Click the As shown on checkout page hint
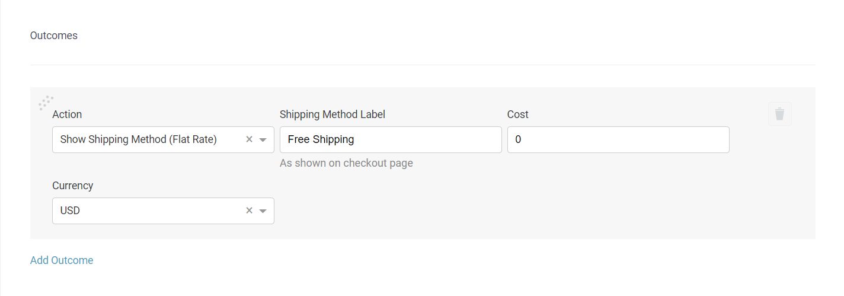This screenshot has height=296, width=844. [x=346, y=163]
